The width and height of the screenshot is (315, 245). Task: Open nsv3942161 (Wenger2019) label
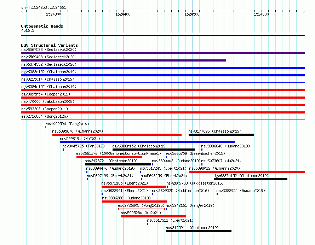click(x=190, y=205)
